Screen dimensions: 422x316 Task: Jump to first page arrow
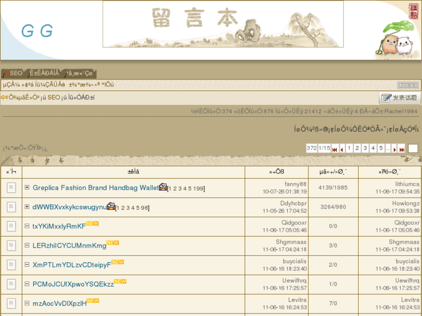[x=334, y=148]
